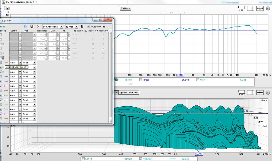Click the EQ window title bar icon
Screen dimensions: 272x161
[4, 2]
